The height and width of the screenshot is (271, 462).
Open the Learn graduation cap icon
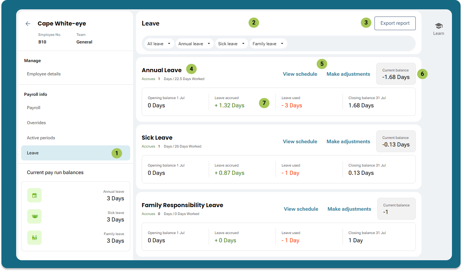(x=438, y=26)
